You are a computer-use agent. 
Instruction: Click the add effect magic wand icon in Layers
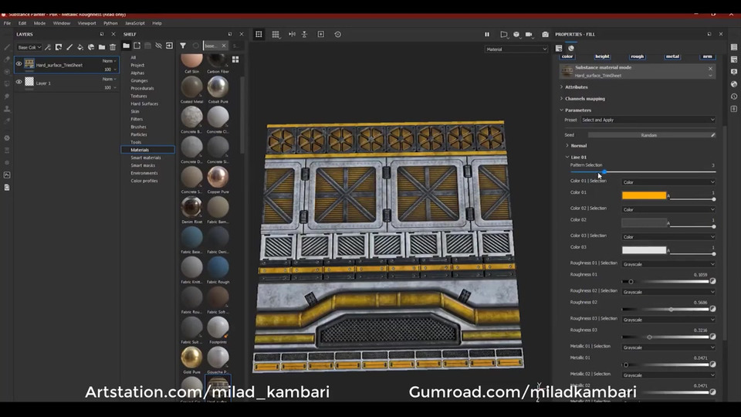[x=48, y=47]
